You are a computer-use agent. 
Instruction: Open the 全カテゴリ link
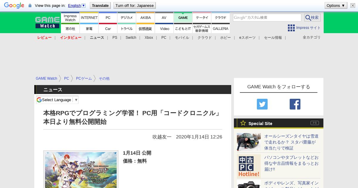[x=312, y=37]
